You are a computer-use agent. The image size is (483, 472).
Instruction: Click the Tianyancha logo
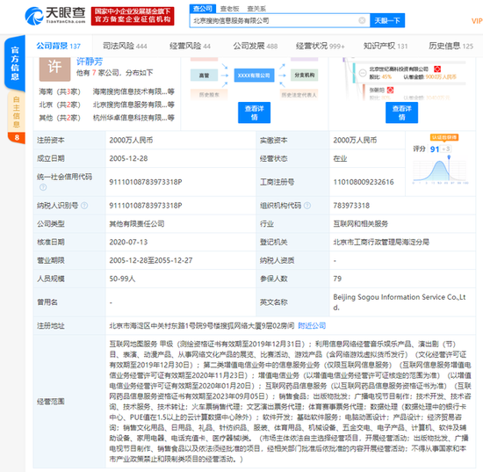(54, 16)
